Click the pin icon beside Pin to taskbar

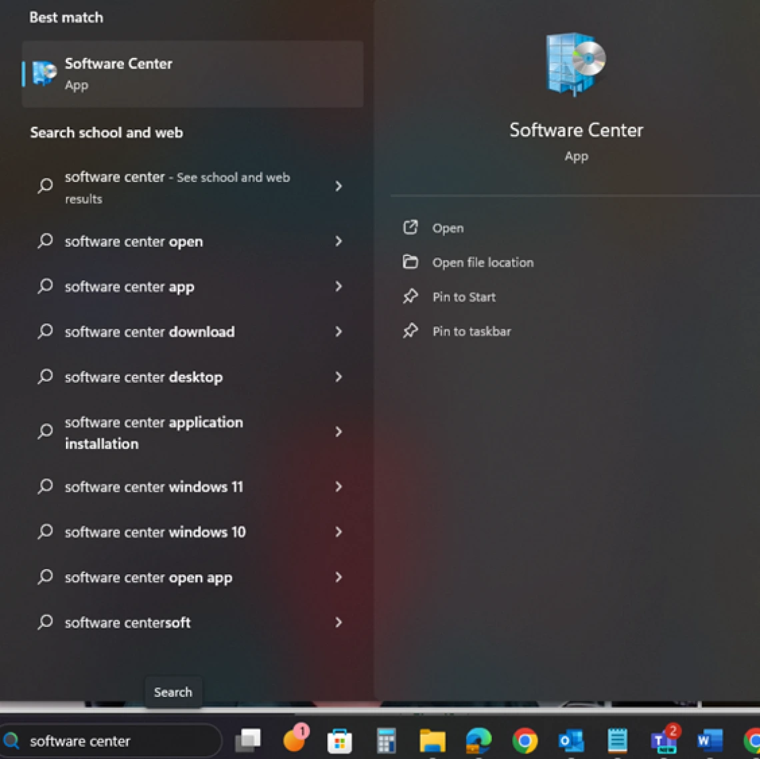[411, 331]
